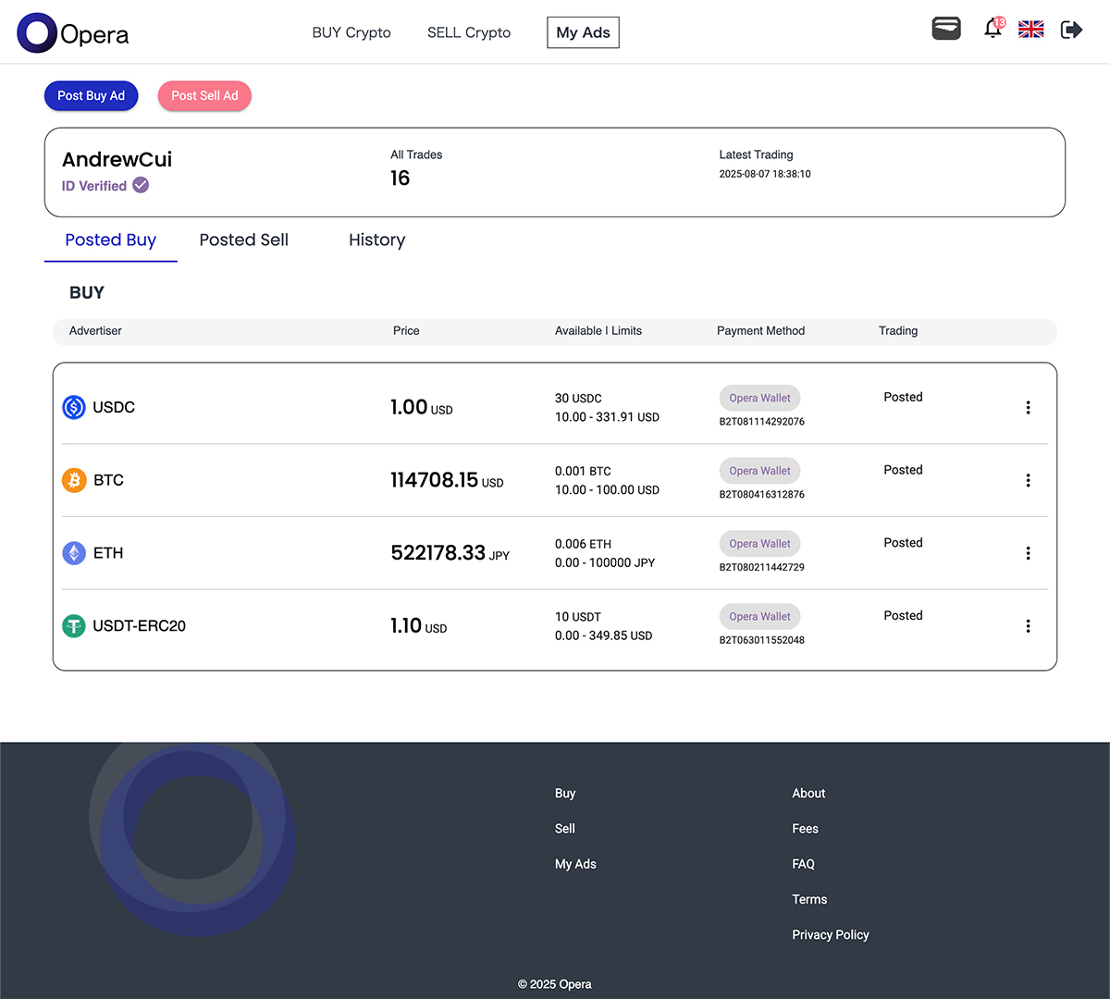Image resolution: width=1110 pixels, height=999 pixels.
Task: Click the green USDT-ERC20 coin icon
Action: [74, 626]
